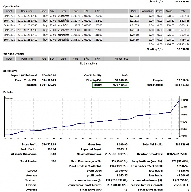Click the Open Trades heading
191x192 pixels.
click(12, 6)
